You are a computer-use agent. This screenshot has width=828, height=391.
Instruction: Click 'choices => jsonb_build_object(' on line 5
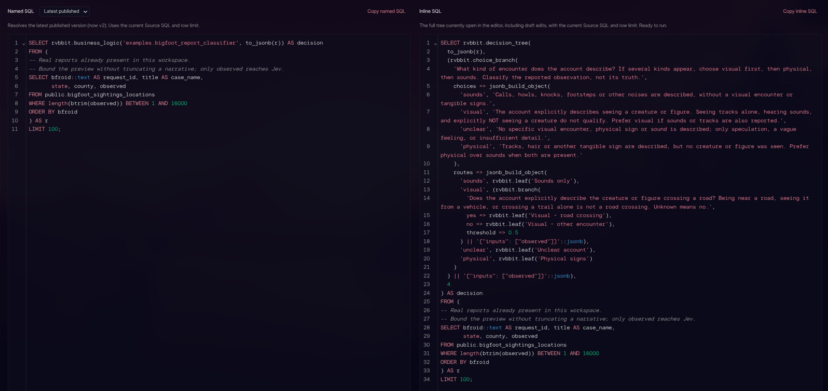502,86
